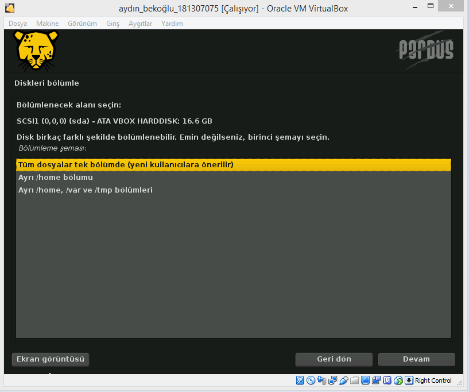This screenshot has width=469, height=392.
Task: Click the VirtualBox title bar app icon
Action: pos(10,8)
